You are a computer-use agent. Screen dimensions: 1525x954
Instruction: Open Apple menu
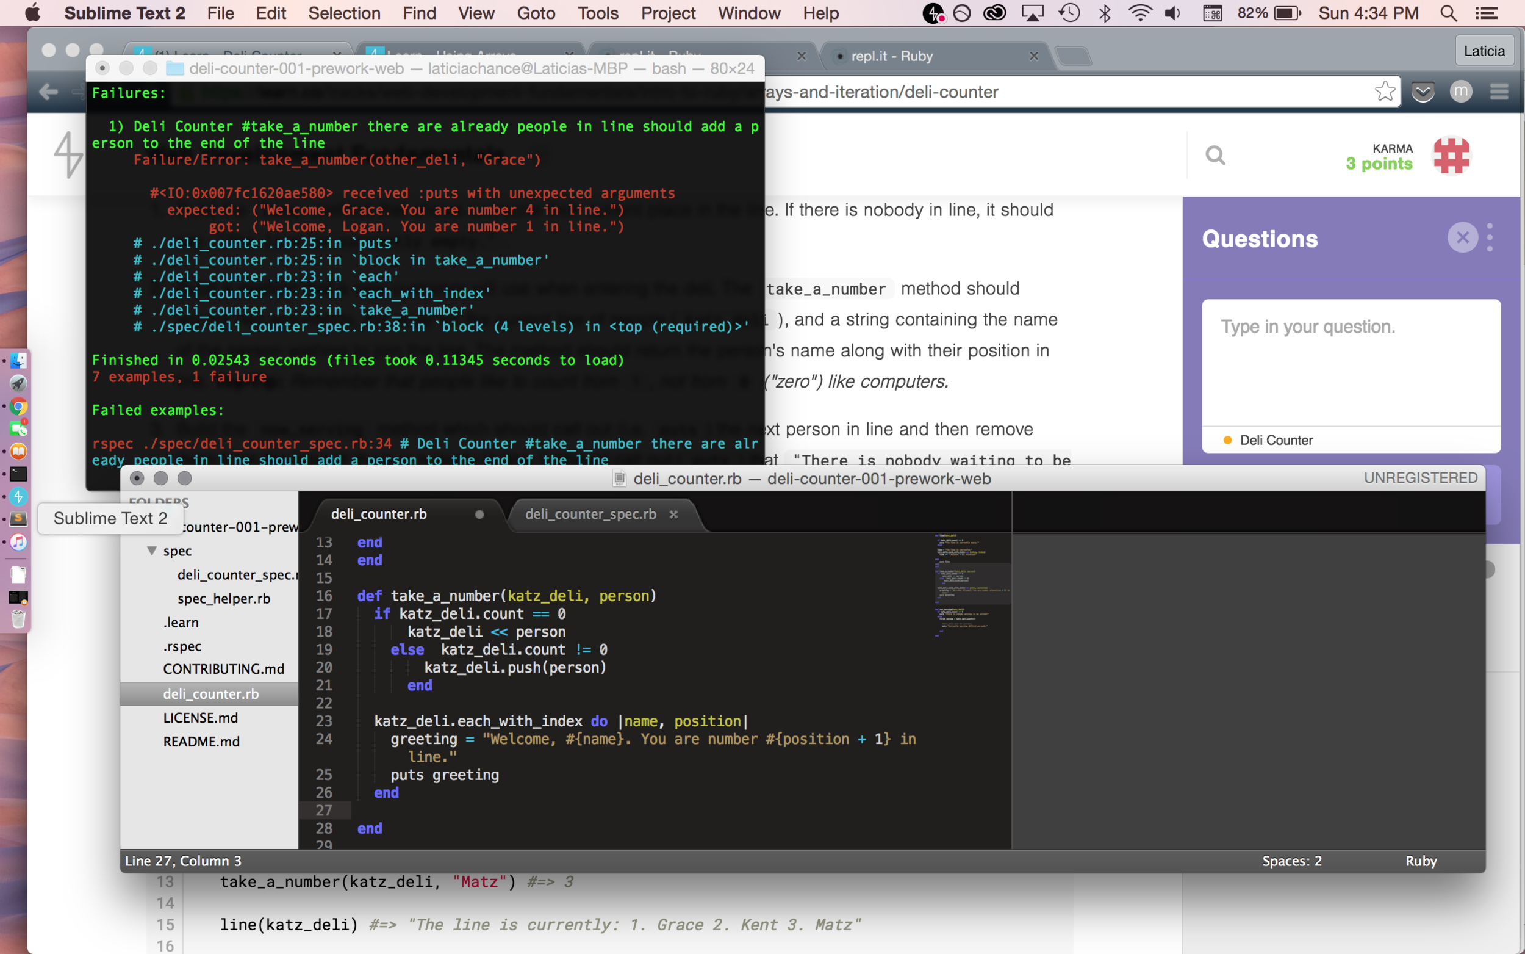click(x=32, y=13)
